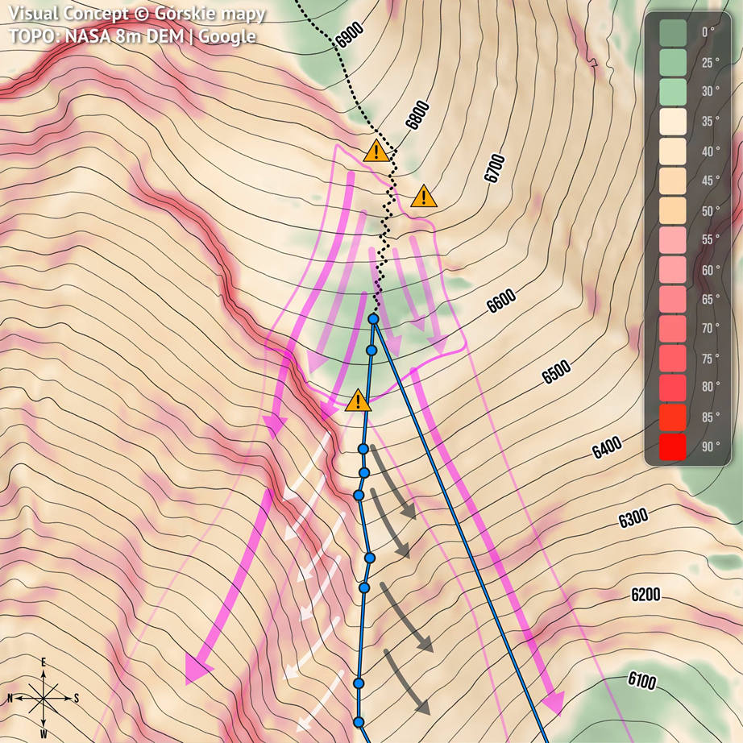Screen dimensions: 743x743
Task: Click the compass rose center
Action: tap(44, 698)
